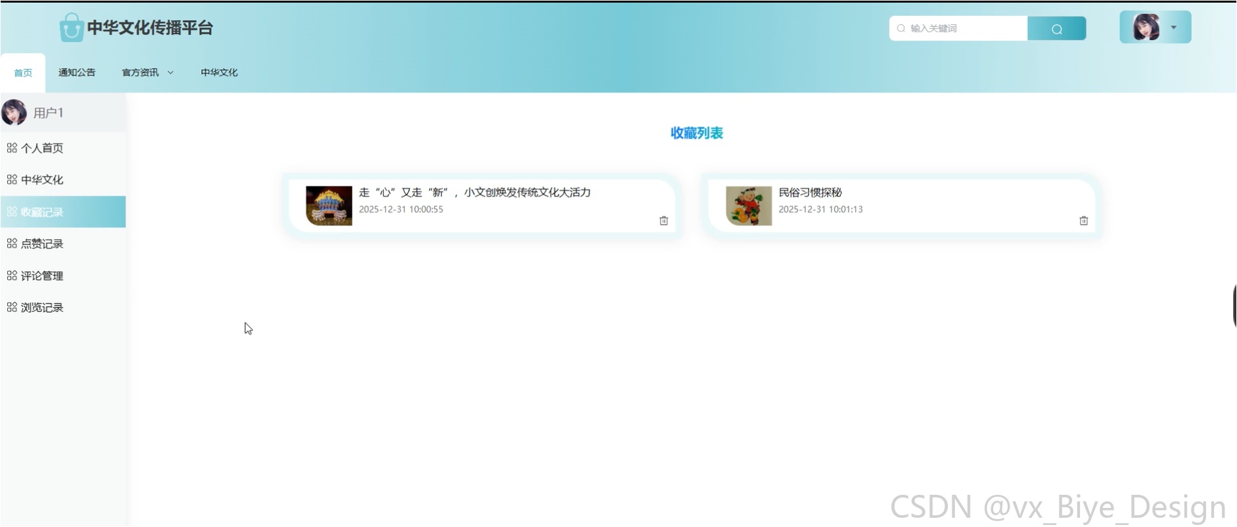Screen dimensions: 1237x527
Task: Expand the 官方资讯 dropdown menu
Action: 148,72
